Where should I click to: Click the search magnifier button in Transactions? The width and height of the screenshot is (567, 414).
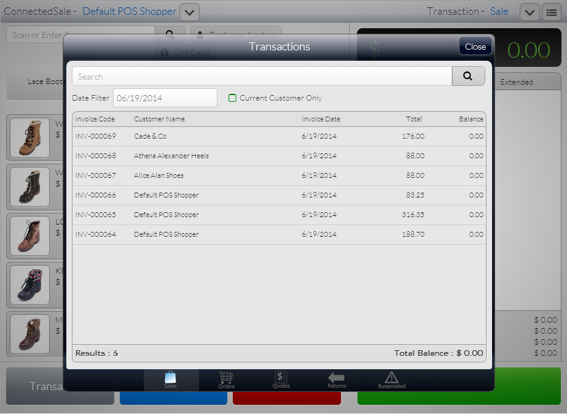(x=468, y=76)
